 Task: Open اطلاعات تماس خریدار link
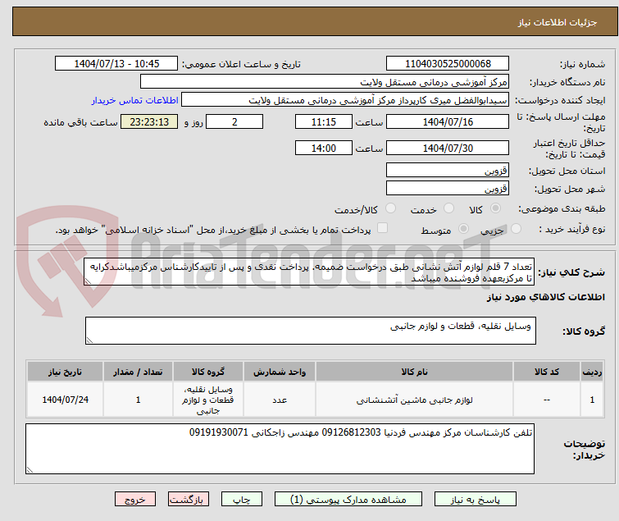click(135, 100)
